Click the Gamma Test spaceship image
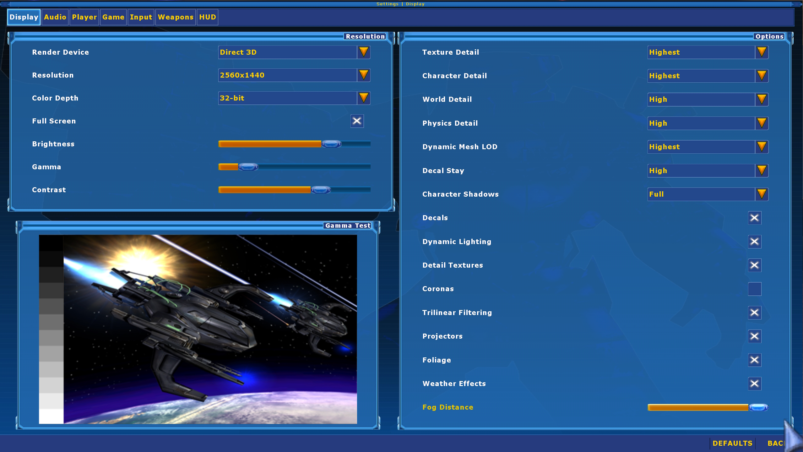This screenshot has height=452, width=803. click(198, 329)
